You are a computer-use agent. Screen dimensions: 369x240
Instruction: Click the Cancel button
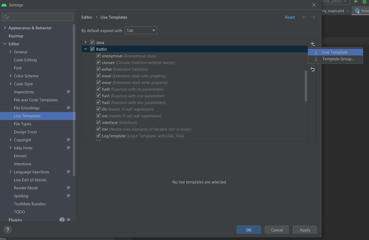click(277, 230)
